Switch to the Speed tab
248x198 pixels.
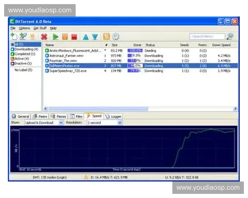click(x=94, y=116)
